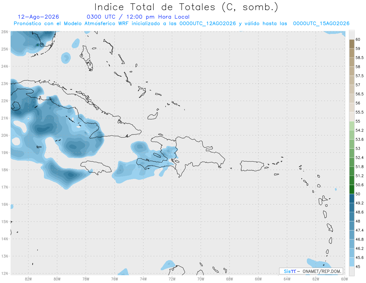This screenshot has width=366, height=283.
Task: Click longitude axis label '62W'
Action: [316, 279]
